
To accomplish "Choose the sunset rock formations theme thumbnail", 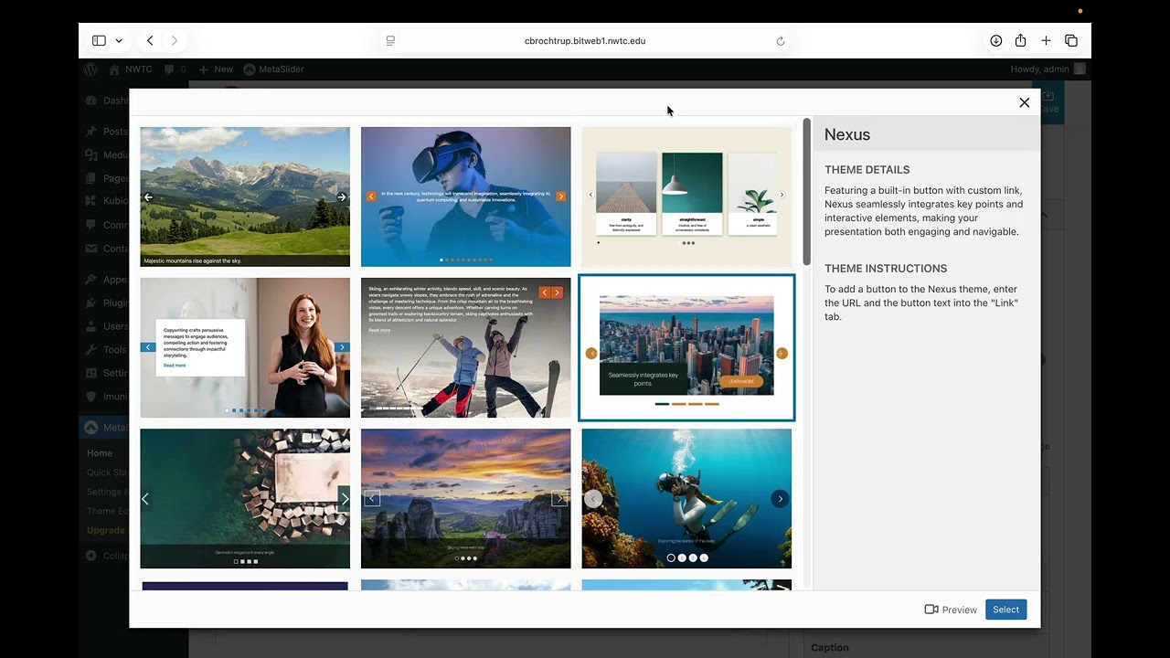I will pyautogui.click(x=466, y=498).
